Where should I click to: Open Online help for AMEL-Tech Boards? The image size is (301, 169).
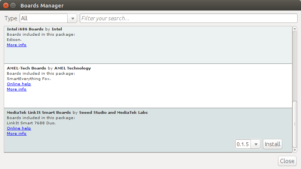pos(19,84)
